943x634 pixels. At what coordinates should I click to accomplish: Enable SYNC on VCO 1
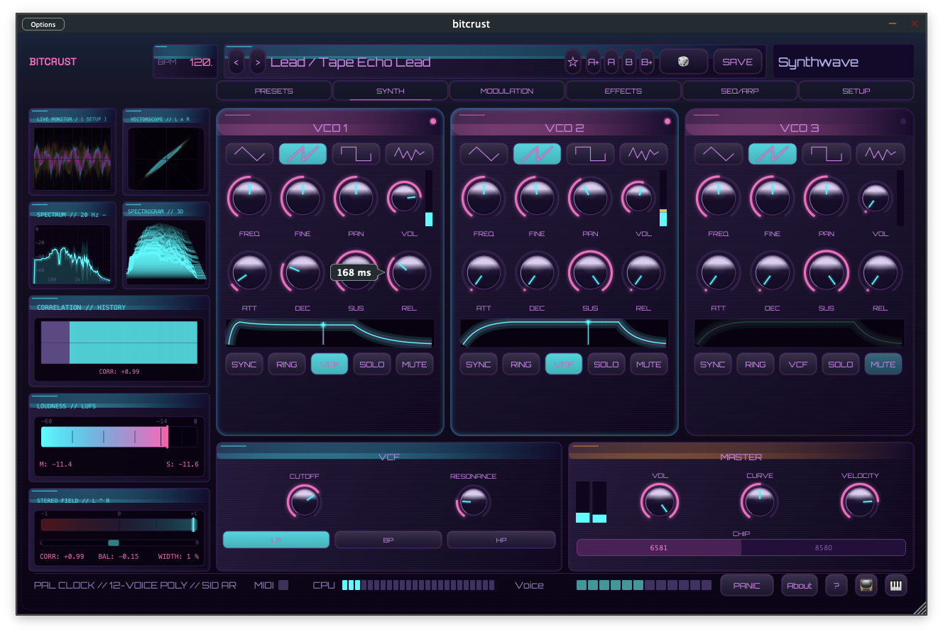[x=244, y=364]
